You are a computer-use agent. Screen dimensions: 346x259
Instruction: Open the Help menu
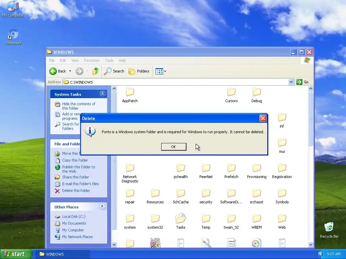(122, 60)
